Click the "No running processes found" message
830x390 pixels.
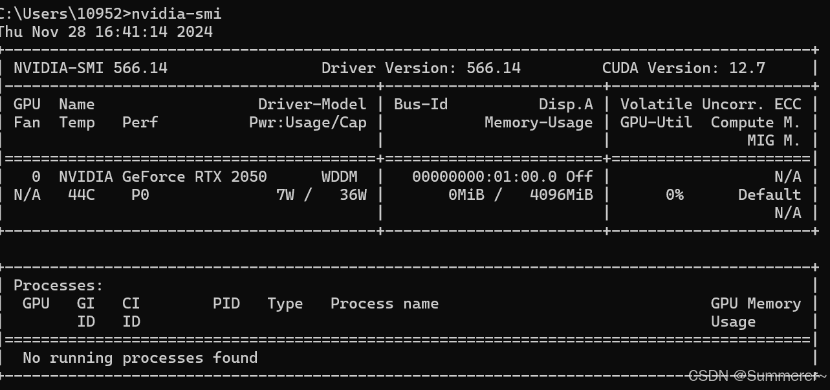140,358
